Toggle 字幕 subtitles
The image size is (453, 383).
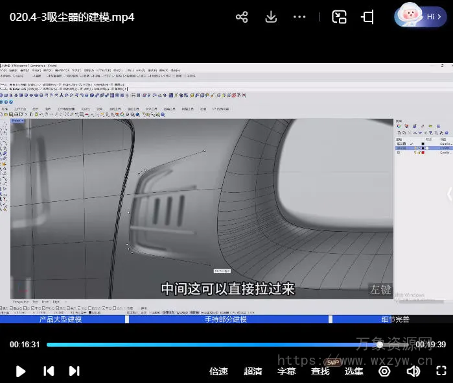pos(286,371)
